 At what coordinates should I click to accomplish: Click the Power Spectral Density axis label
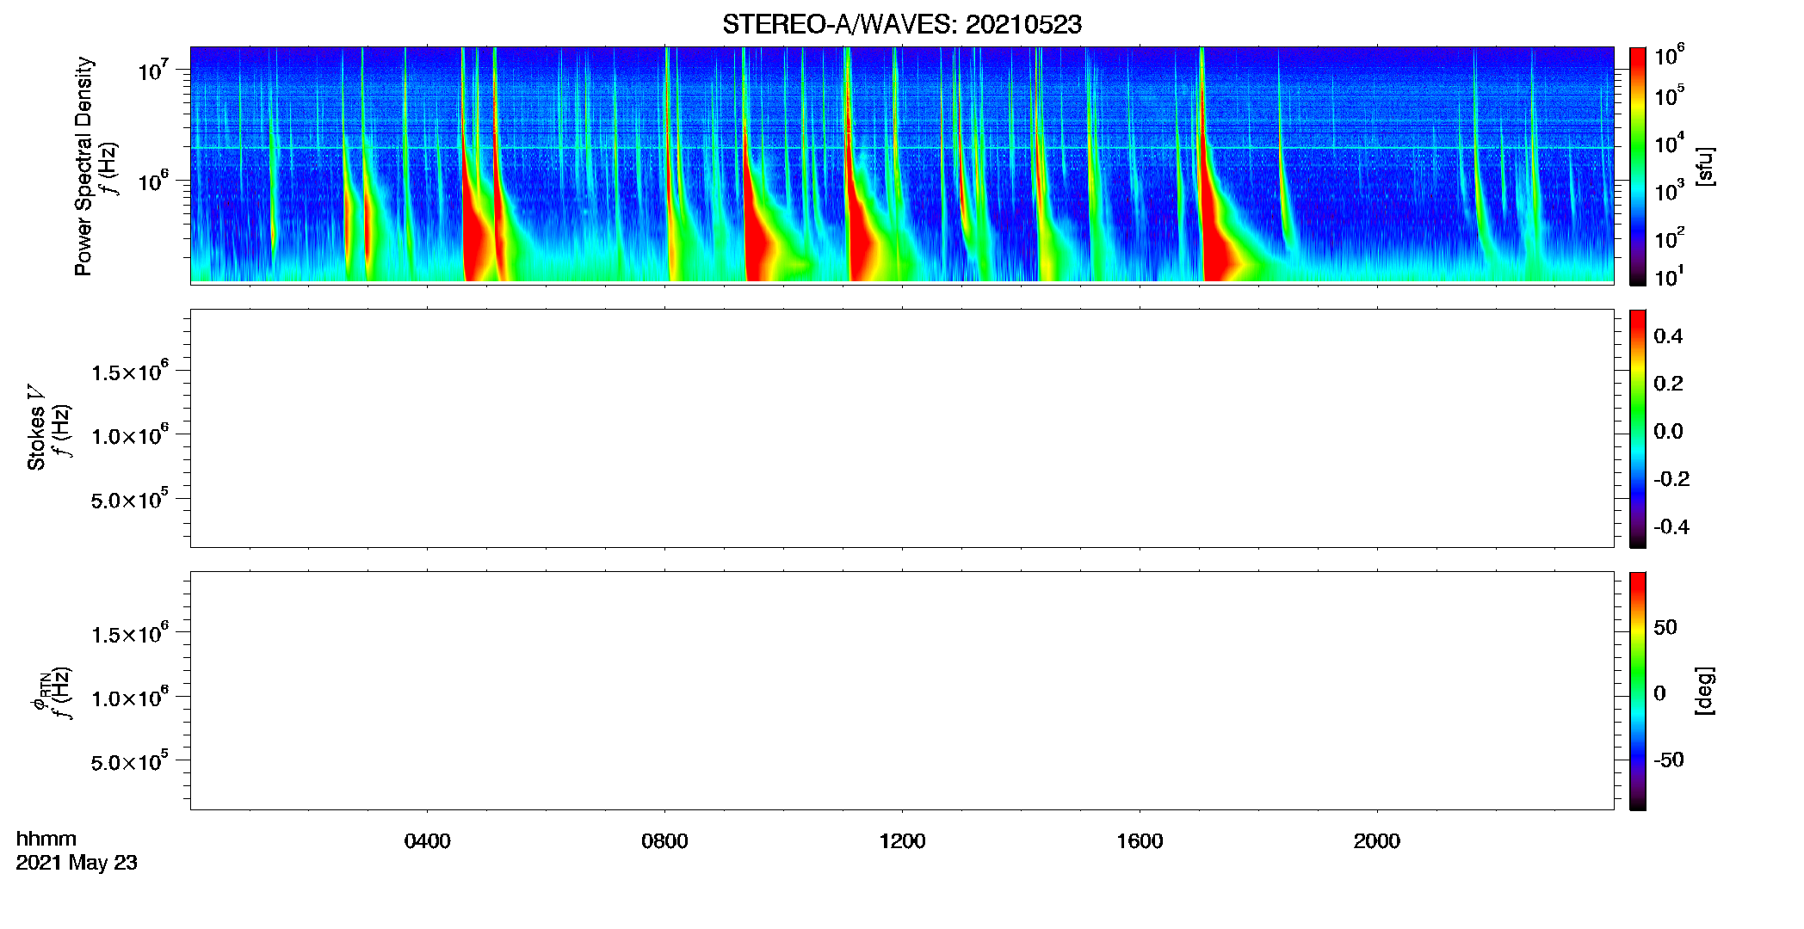[x=83, y=166]
